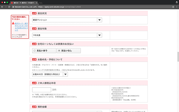Click the page vertical scrollbar thumb
Screen dimensions: 179x112
click(x=178, y=57)
